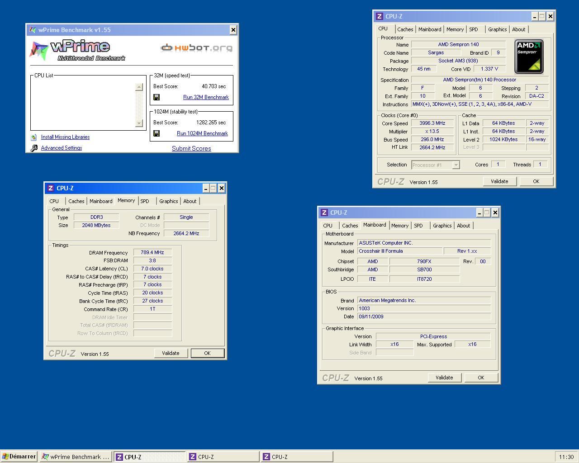
Task: Run the 1024M benchmark
Action: pyautogui.click(x=202, y=133)
